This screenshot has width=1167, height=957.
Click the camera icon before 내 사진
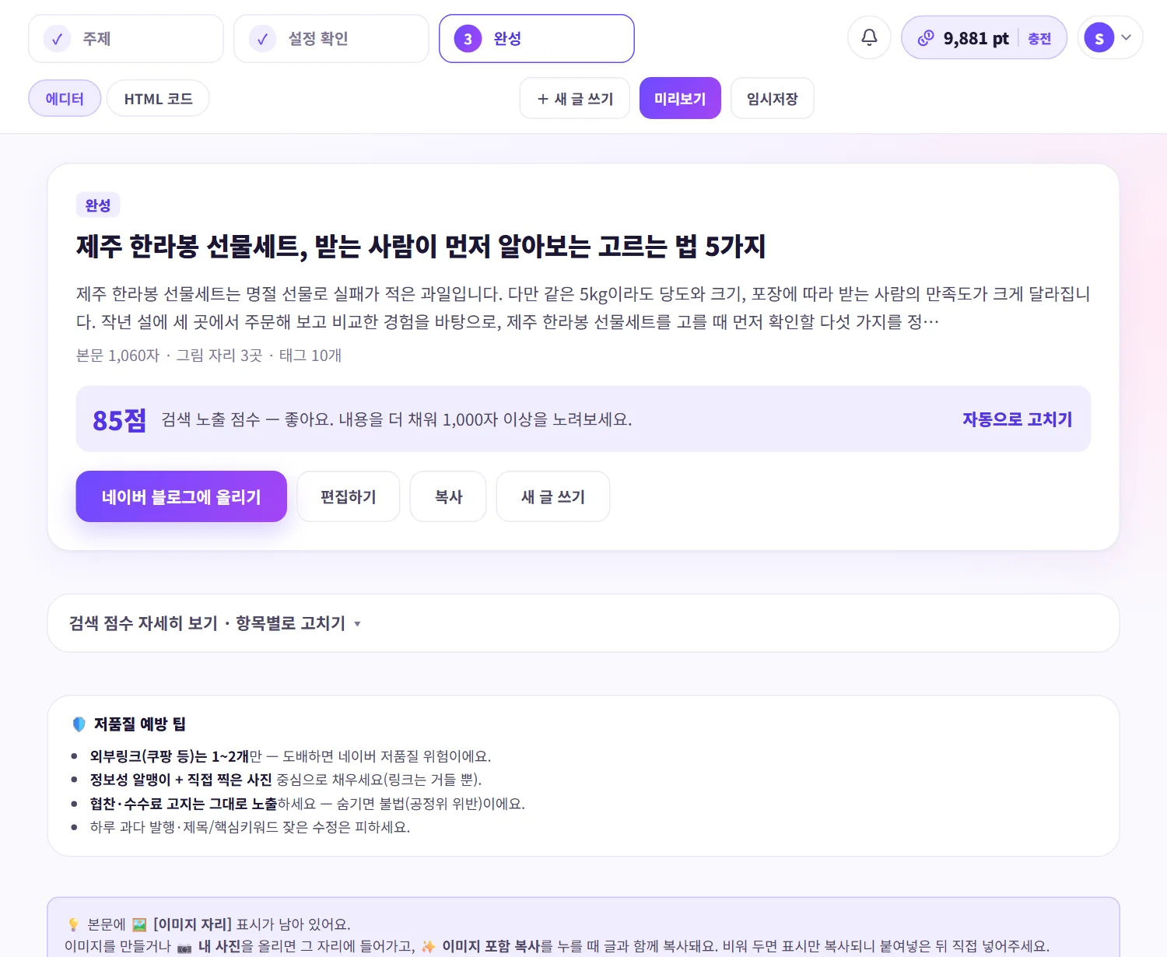pos(184,947)
